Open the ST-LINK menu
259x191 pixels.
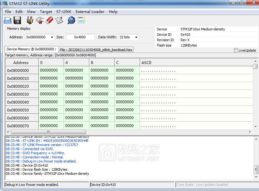click(x=64, y=12)
